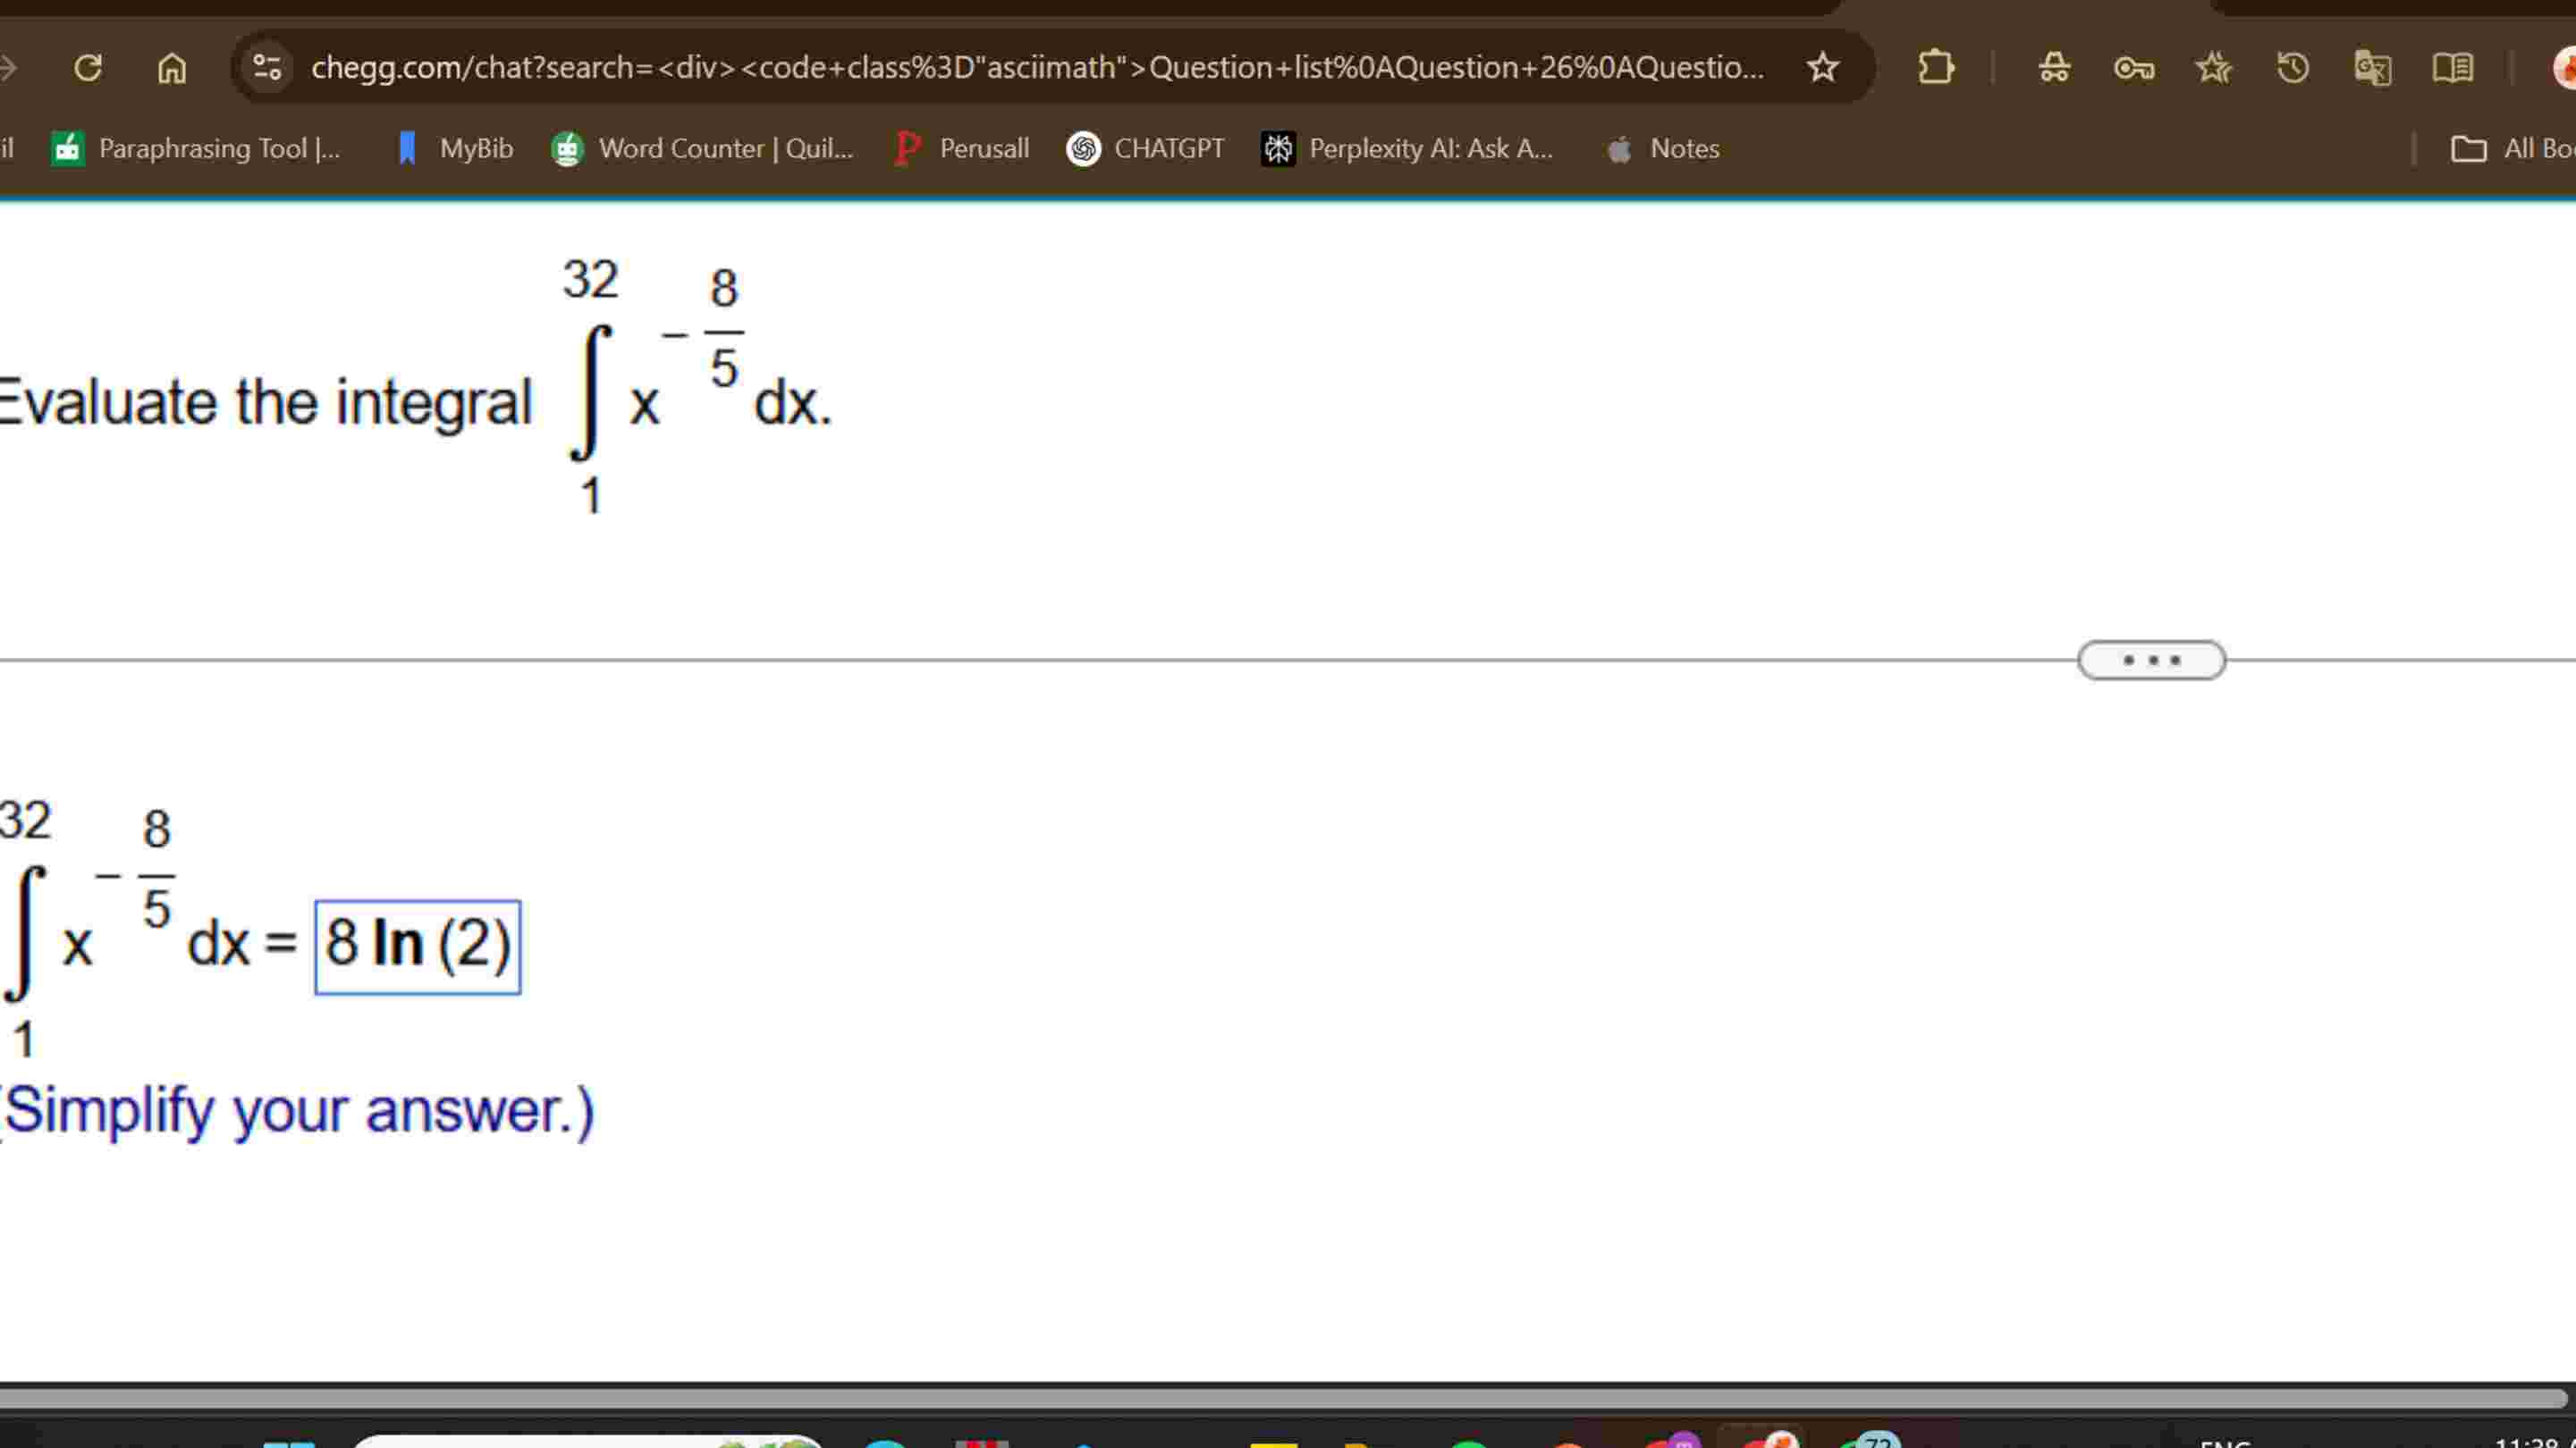Click the tracking protection icon beside the URL
2576x1448 pixels.
(x=265, y=67)
